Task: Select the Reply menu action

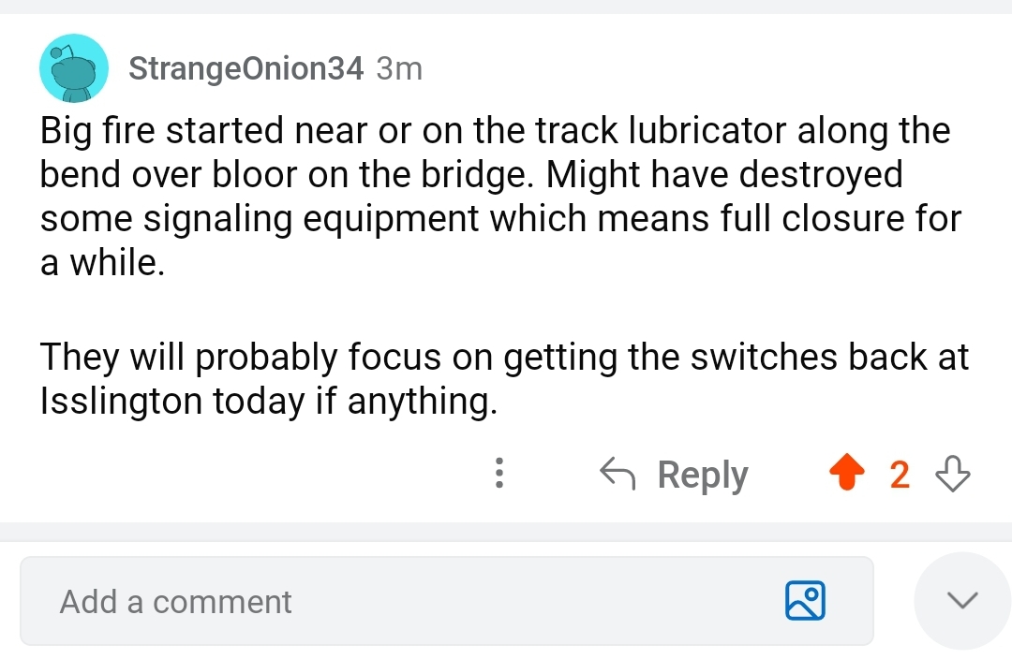Action: click(701, 474)
